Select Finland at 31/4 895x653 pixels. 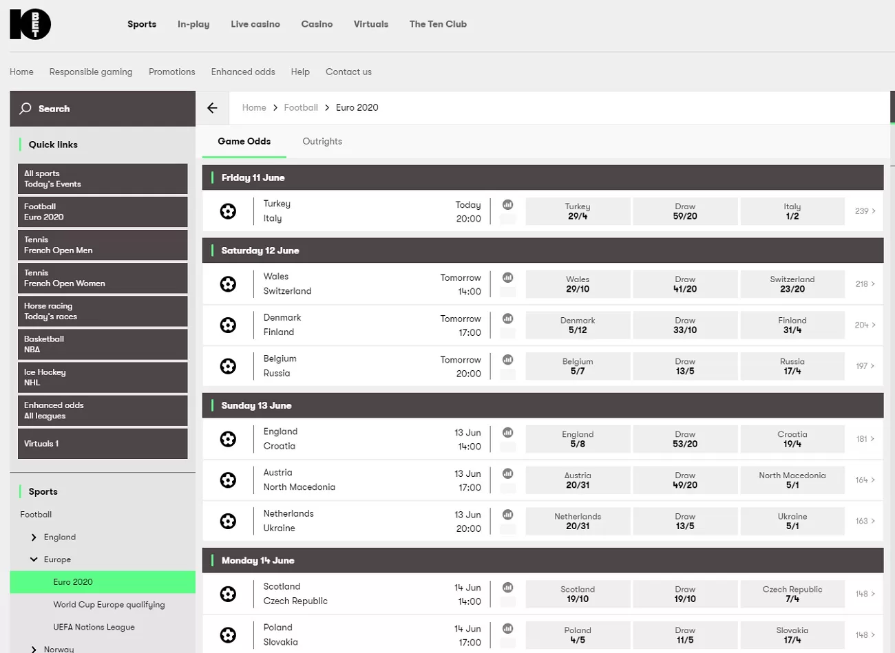pos(792,325)
